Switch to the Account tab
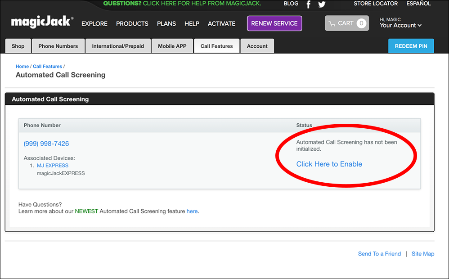This screenshot has height=279, width=449. pos(257,45)
